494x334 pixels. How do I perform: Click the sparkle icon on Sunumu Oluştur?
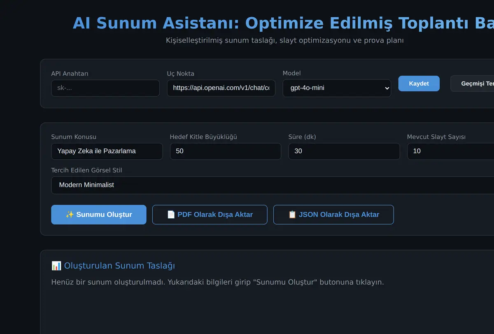70,215
